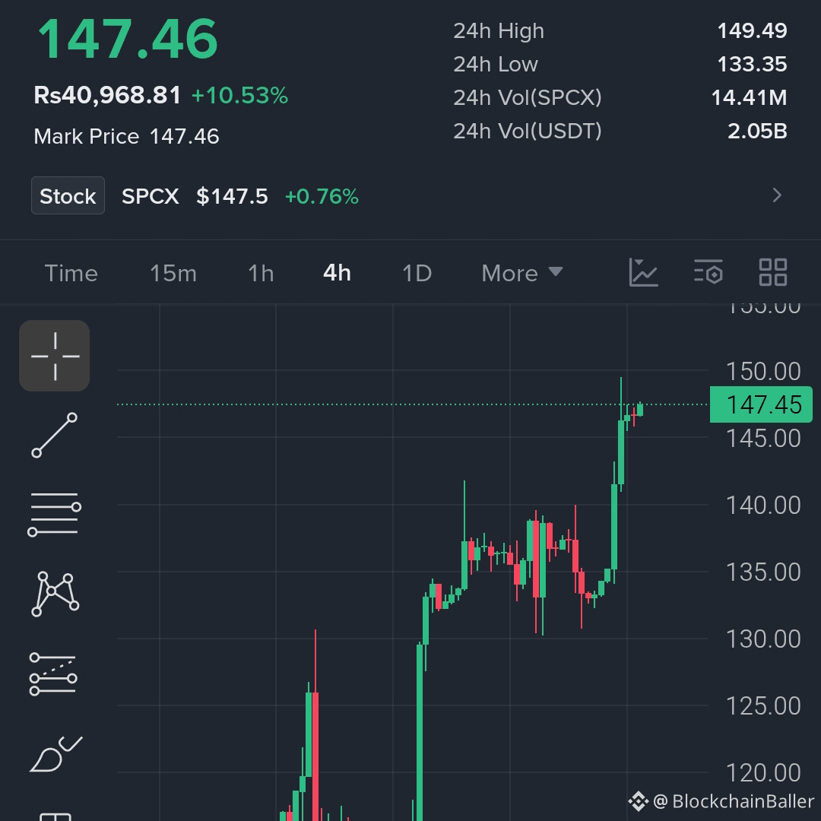The width and height of the screenshot is (821, 821).
Task: Click the +10.53% change value
Action: tap(239, 95)
